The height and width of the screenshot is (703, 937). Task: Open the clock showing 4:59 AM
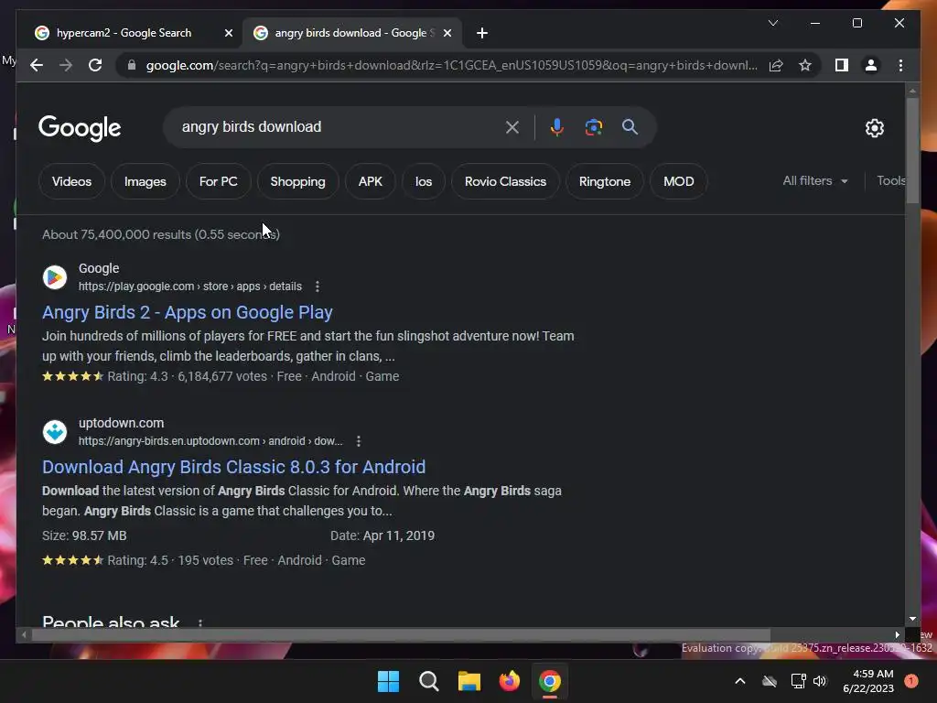click(868, 681)
